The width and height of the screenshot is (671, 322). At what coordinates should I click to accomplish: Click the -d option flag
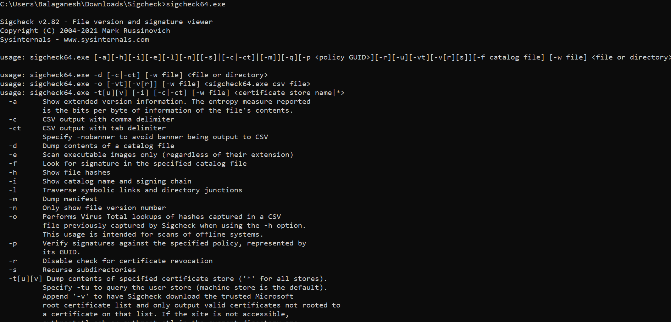click(x=13, y=146)
